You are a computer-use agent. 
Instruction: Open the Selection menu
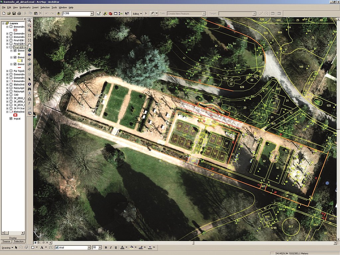pos(45,7)
